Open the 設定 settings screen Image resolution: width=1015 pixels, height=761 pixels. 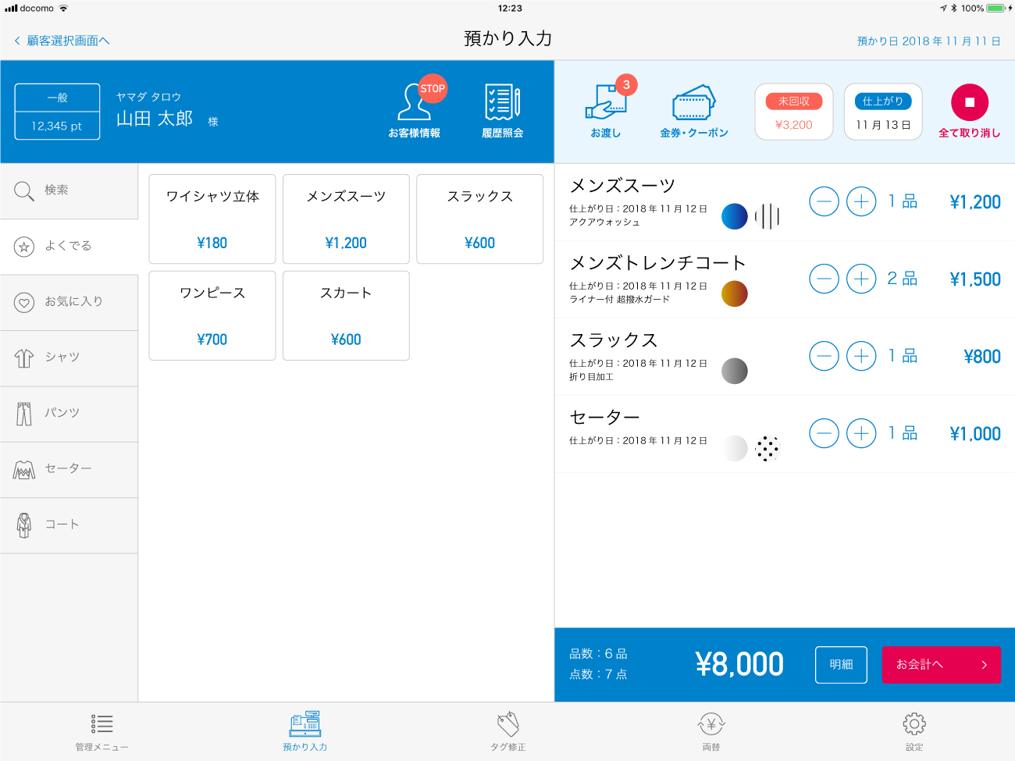coord(913,732)
